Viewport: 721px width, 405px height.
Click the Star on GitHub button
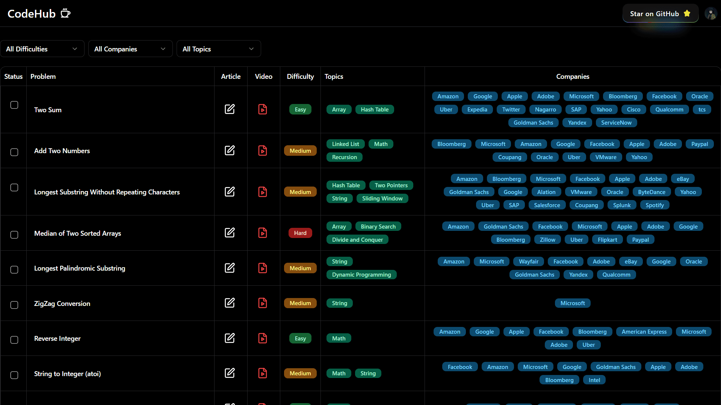pos(661,14)
